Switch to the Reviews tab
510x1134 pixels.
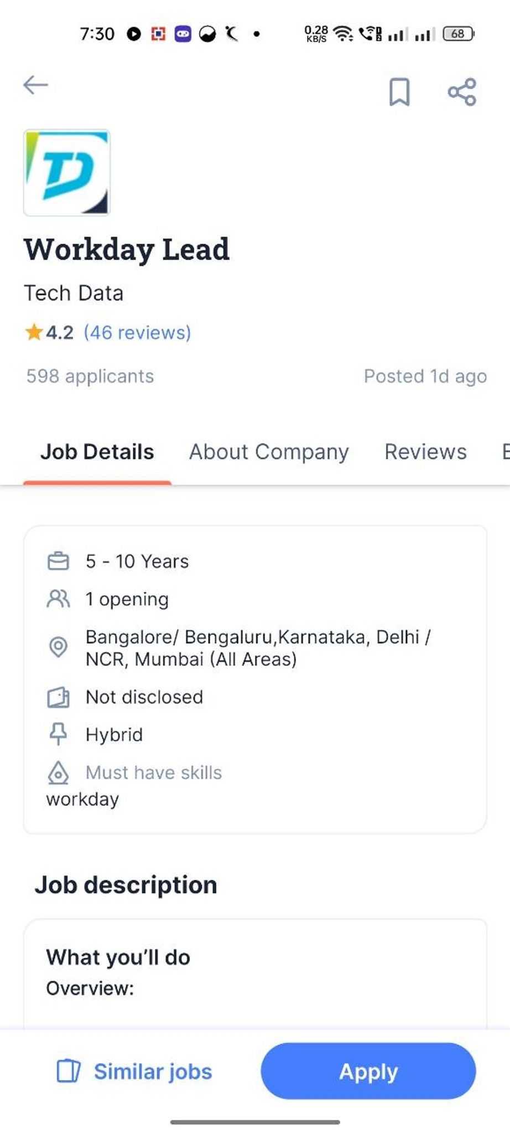425,452
